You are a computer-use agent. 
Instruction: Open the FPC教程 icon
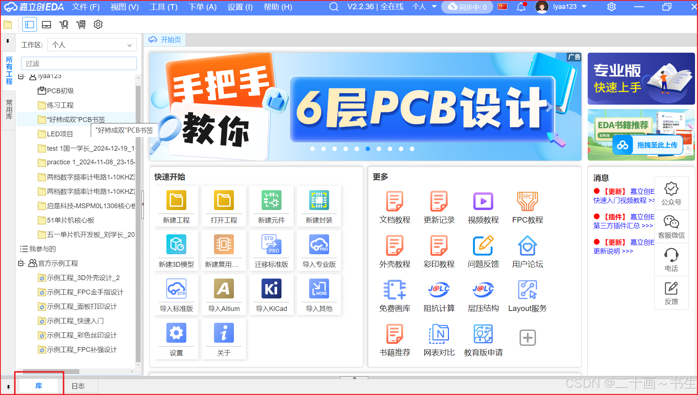coord(528,201)
